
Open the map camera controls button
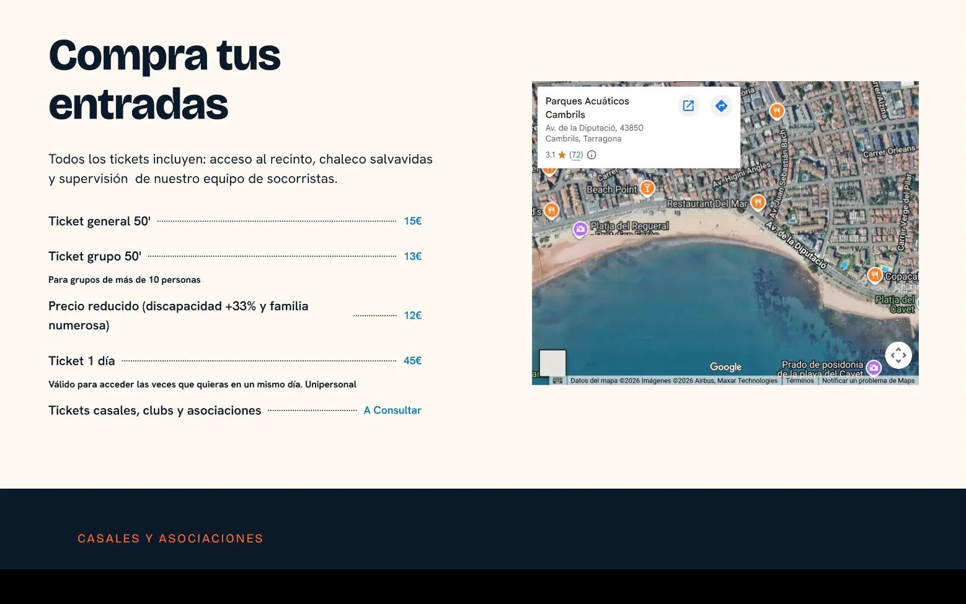point(898,355)
